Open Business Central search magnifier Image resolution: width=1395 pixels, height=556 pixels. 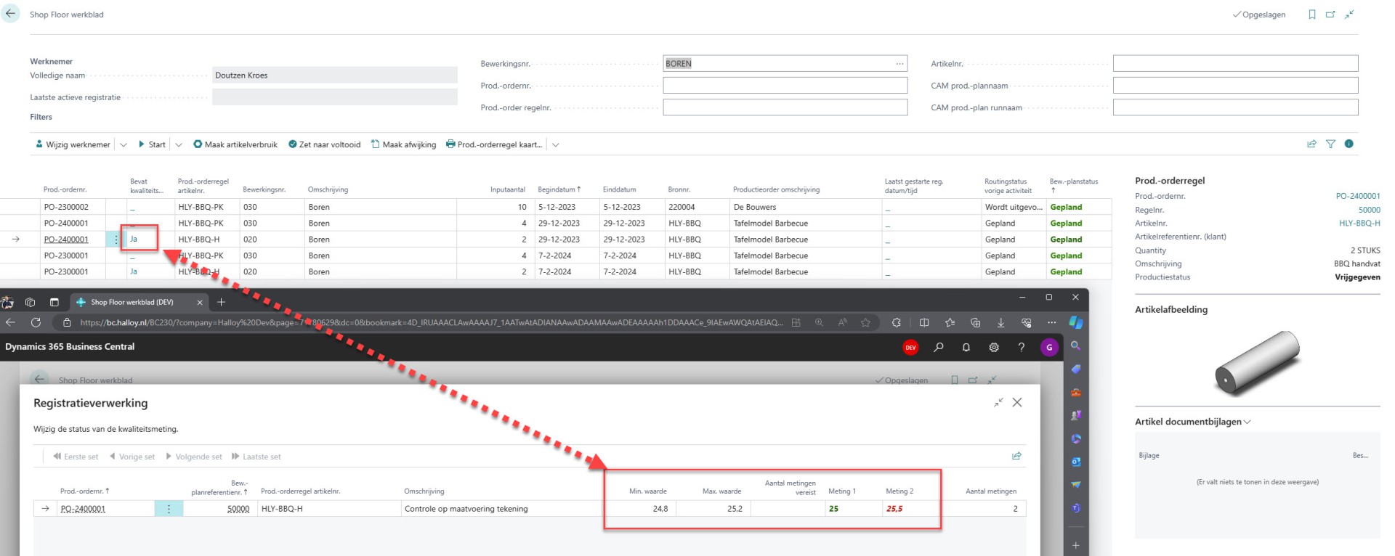(x=939, y=347)
